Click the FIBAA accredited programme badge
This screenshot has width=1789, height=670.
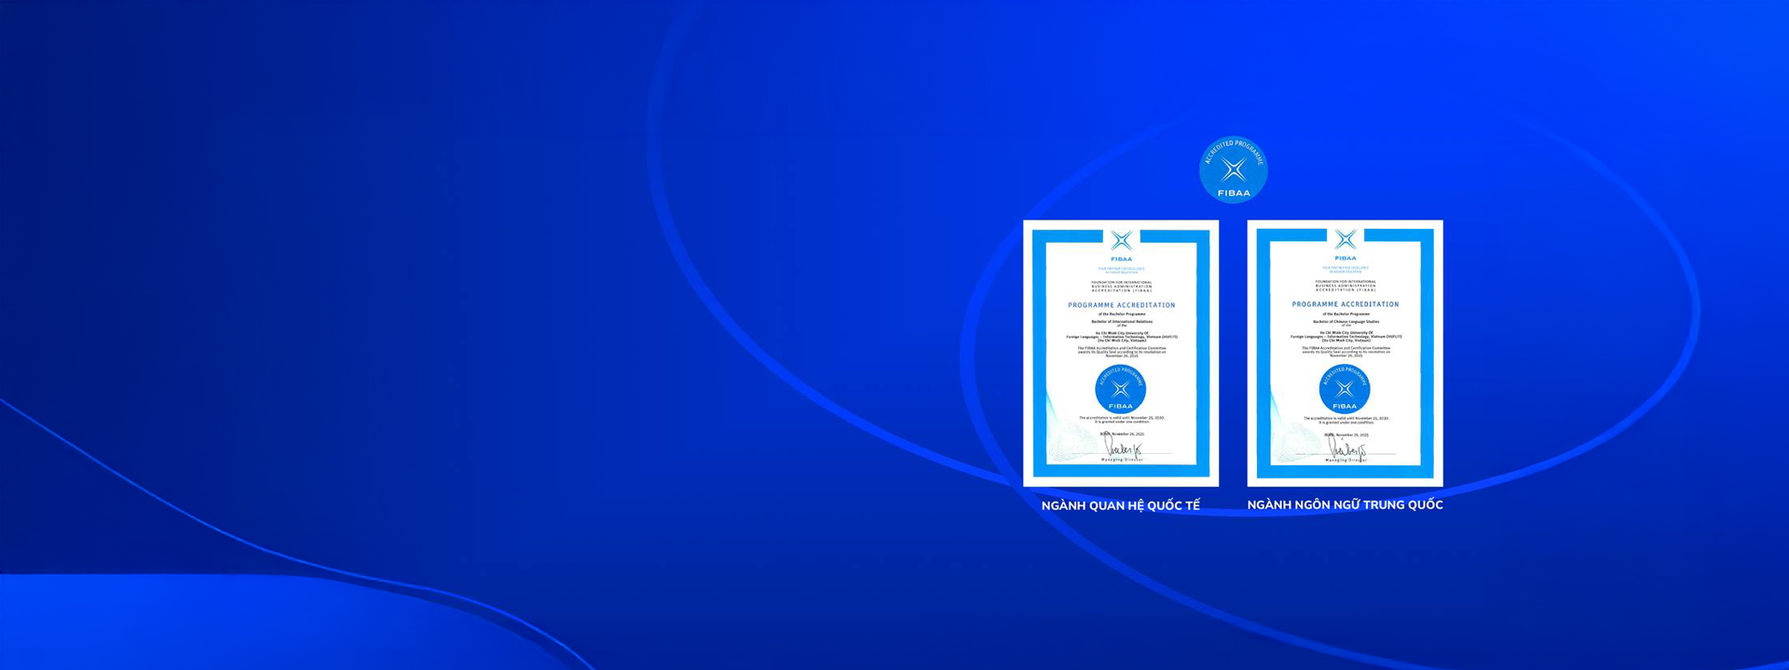click(x=1233, y=169)
